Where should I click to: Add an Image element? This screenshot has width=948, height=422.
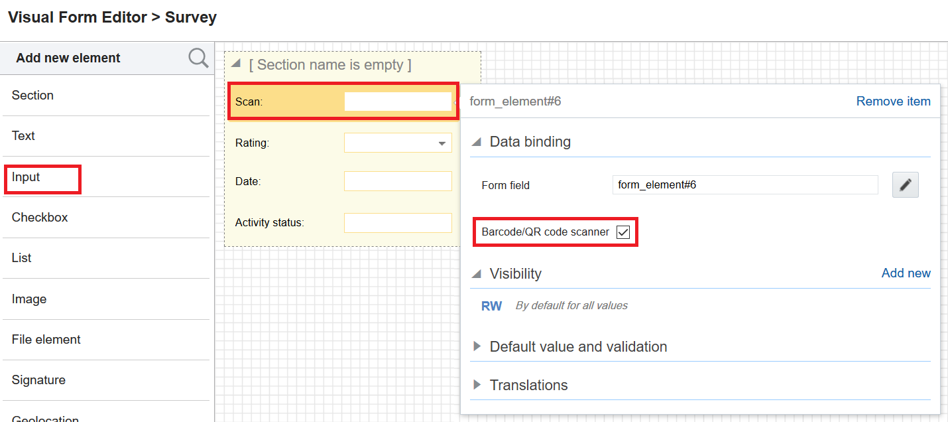pyautogui.click(x=29, y=299)
